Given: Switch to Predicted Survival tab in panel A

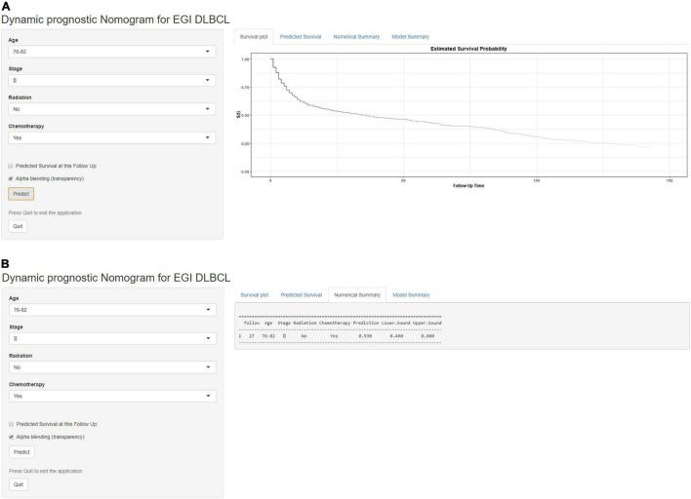Looking at the screenshot, I should 301,36.
